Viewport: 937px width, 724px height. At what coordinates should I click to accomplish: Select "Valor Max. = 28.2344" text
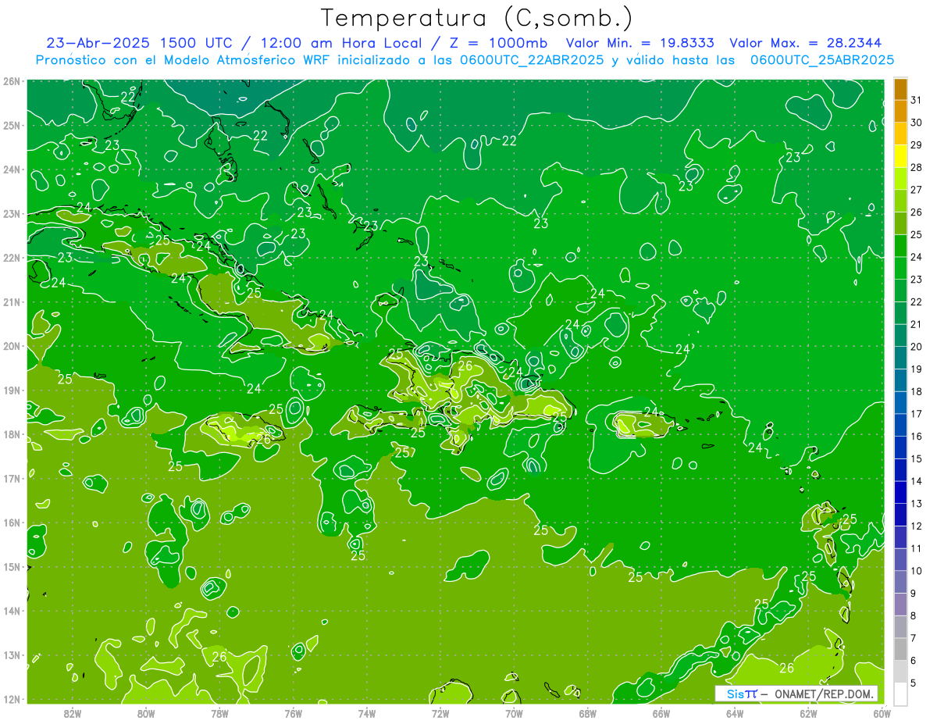coord(805,43)
